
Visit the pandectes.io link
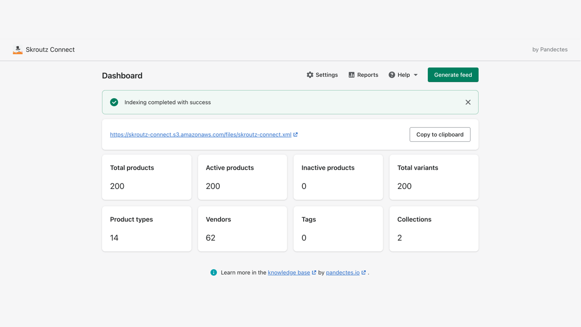[342, 272]
